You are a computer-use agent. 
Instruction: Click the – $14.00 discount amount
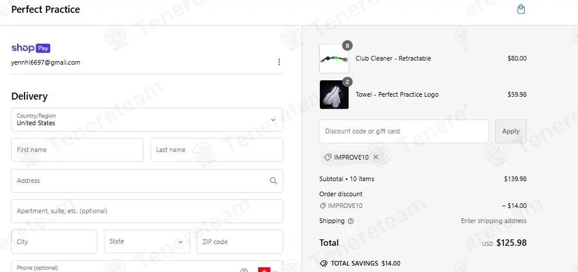[x=514, y=206]
